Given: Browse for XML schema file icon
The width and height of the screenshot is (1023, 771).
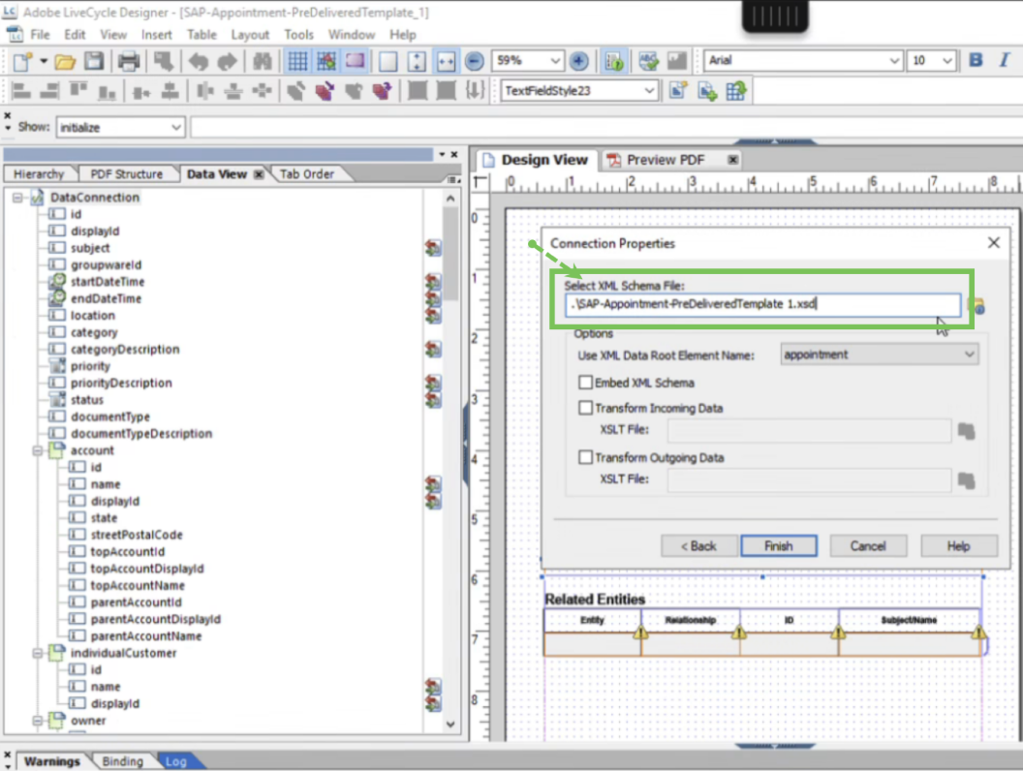Looking at the screenshot, I should tap(976, 305).
